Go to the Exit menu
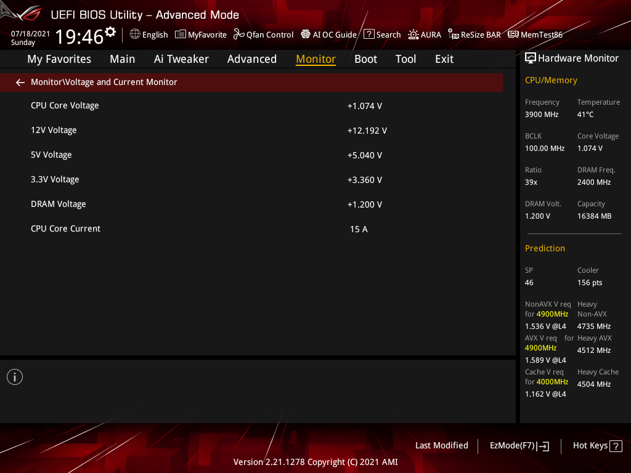The width and height of the screenshot is (631, 473). [444, 59]
